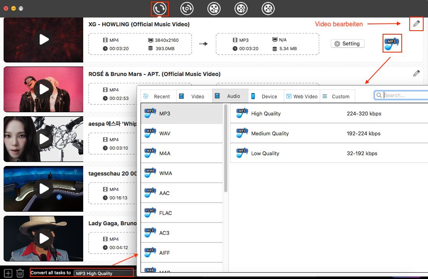The width and height of the screenshot is (428, 279).
Task: Choose Low Quality 32-192 kbps preset
Action: point(329,153)
